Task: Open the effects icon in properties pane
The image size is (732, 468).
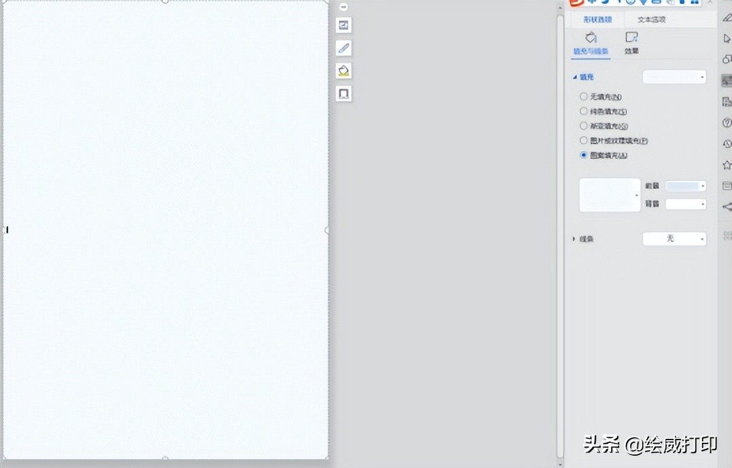Action: tap(631, 37)
